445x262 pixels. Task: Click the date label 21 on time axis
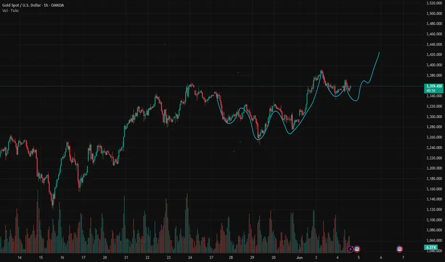click(126, 257)
